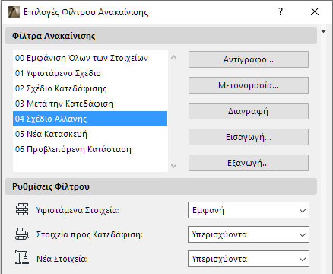The image size is (333, 274).
Task: Select 03 Μετά την Κατεδάφιση filter
Action: [x=90, y=104]
